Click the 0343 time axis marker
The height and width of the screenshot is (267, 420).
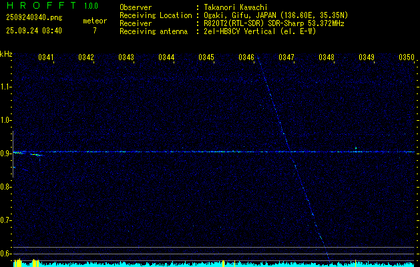126,57
